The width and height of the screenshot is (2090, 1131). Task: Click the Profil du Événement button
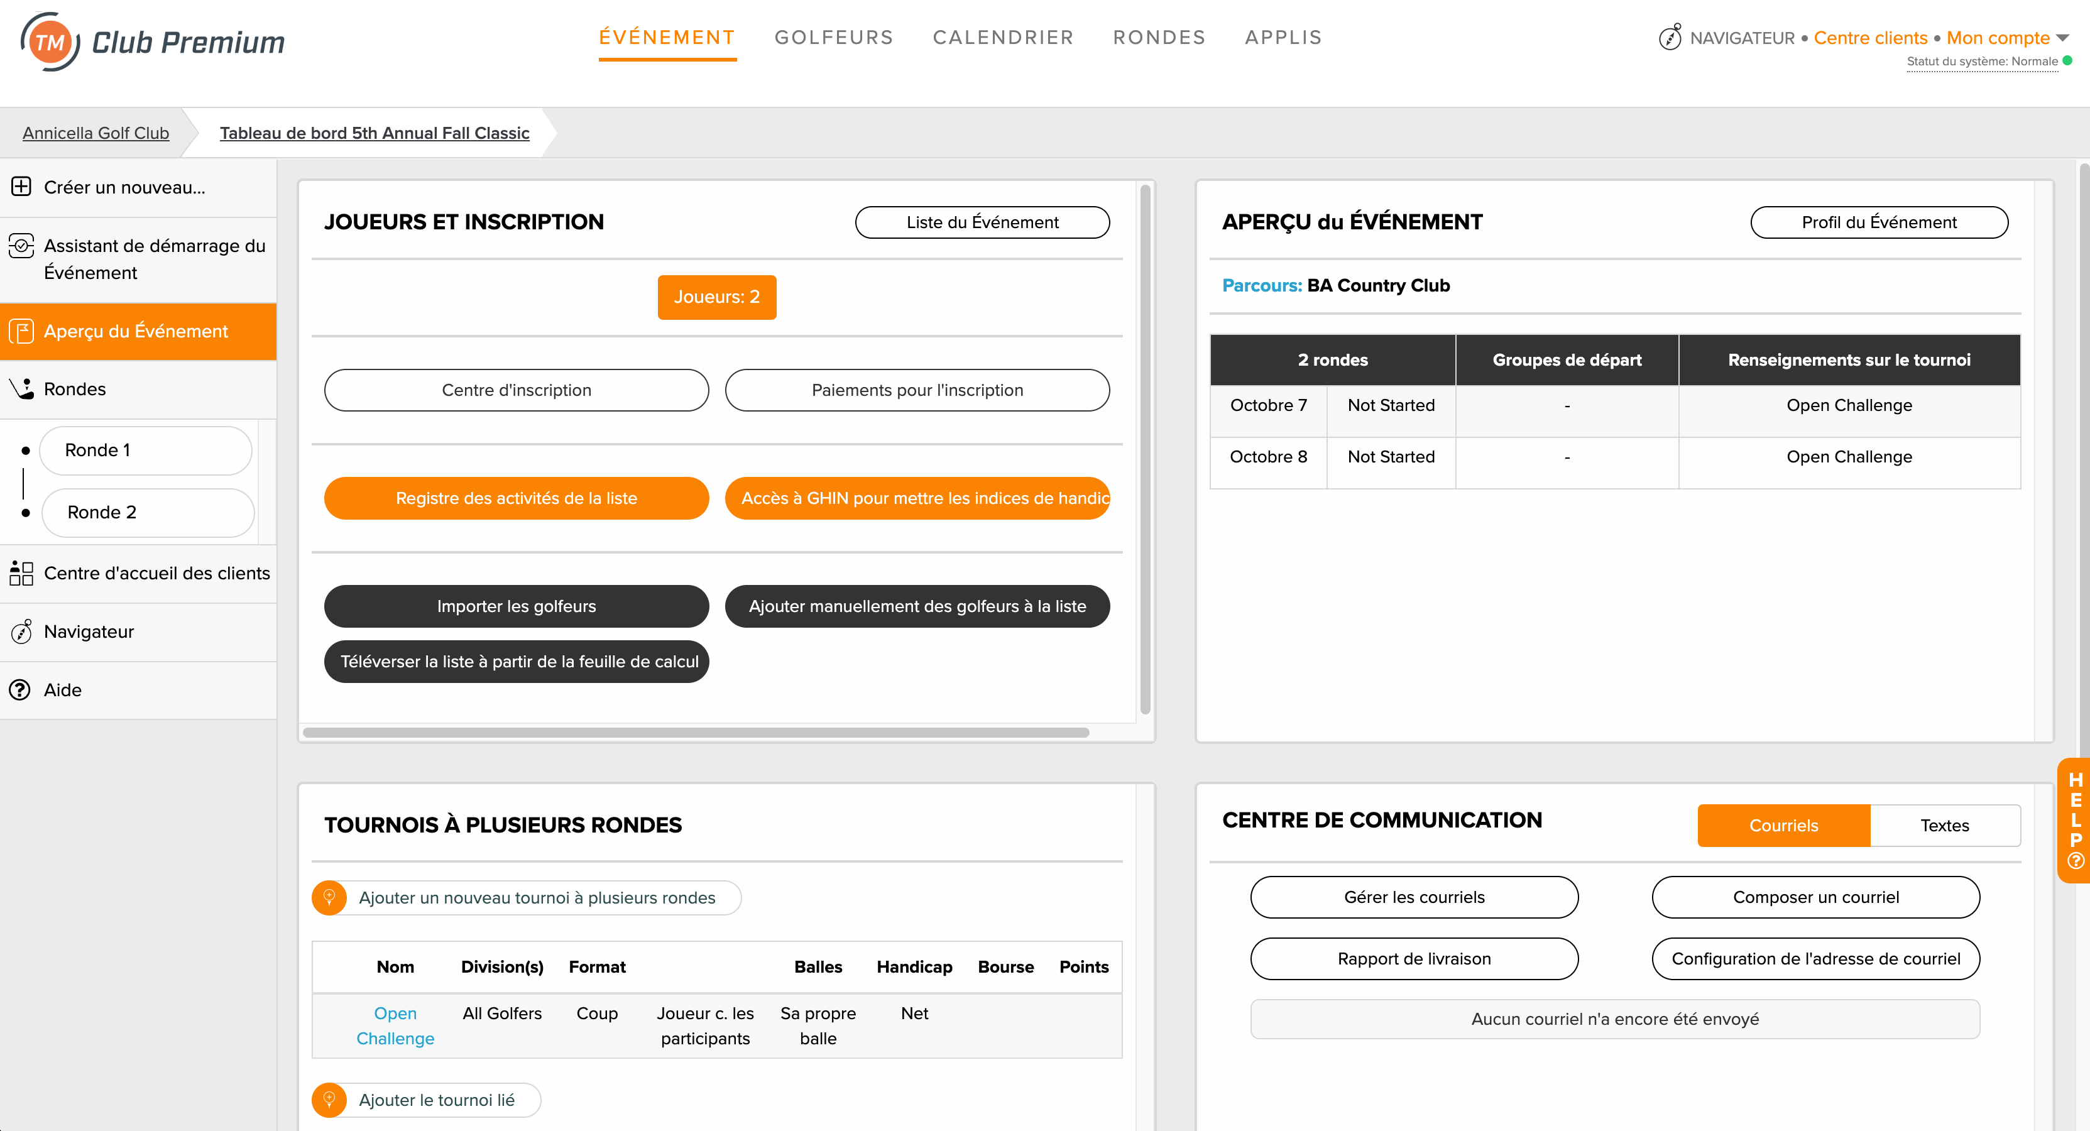pos(1879,222)
